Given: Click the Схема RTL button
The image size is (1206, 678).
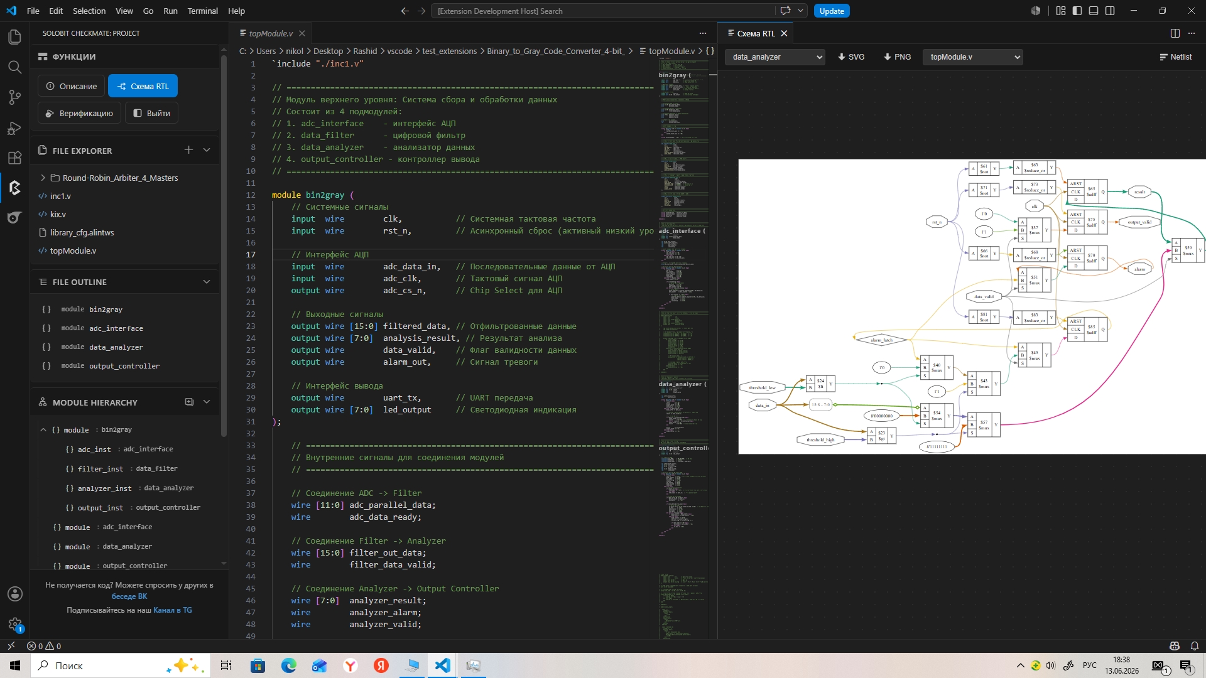Looking at the screenshot, I should click(x=143, y=86).
